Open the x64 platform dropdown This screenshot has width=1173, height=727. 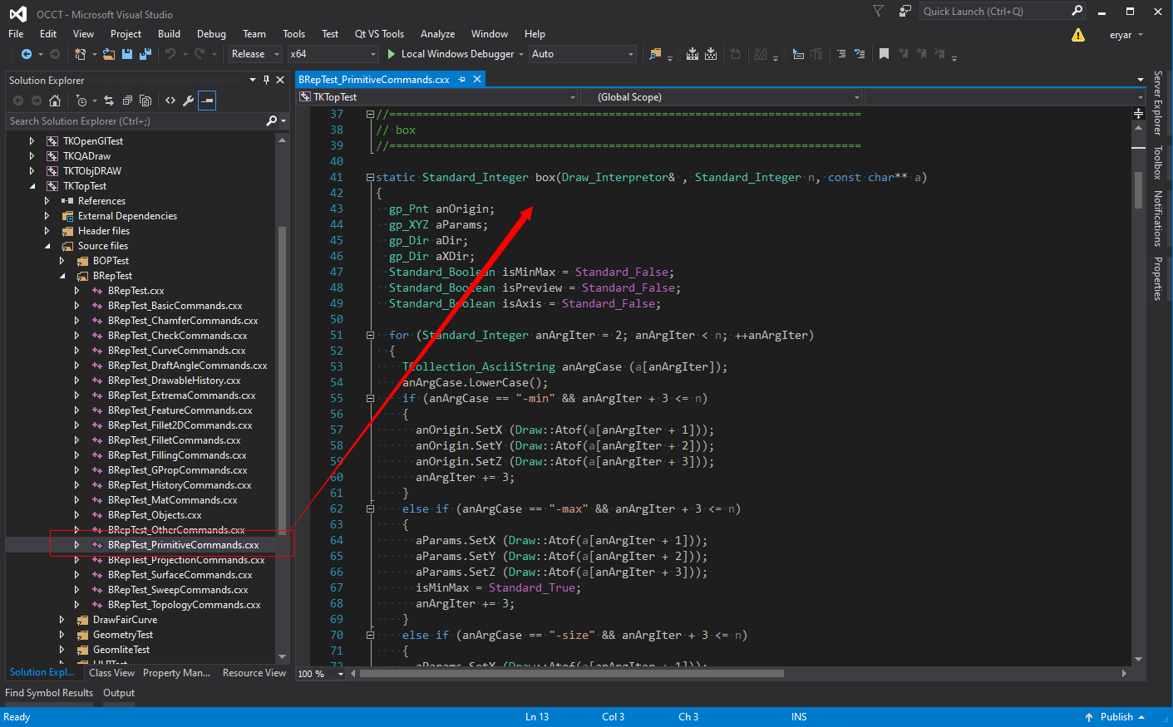click(x=333, y=54)
